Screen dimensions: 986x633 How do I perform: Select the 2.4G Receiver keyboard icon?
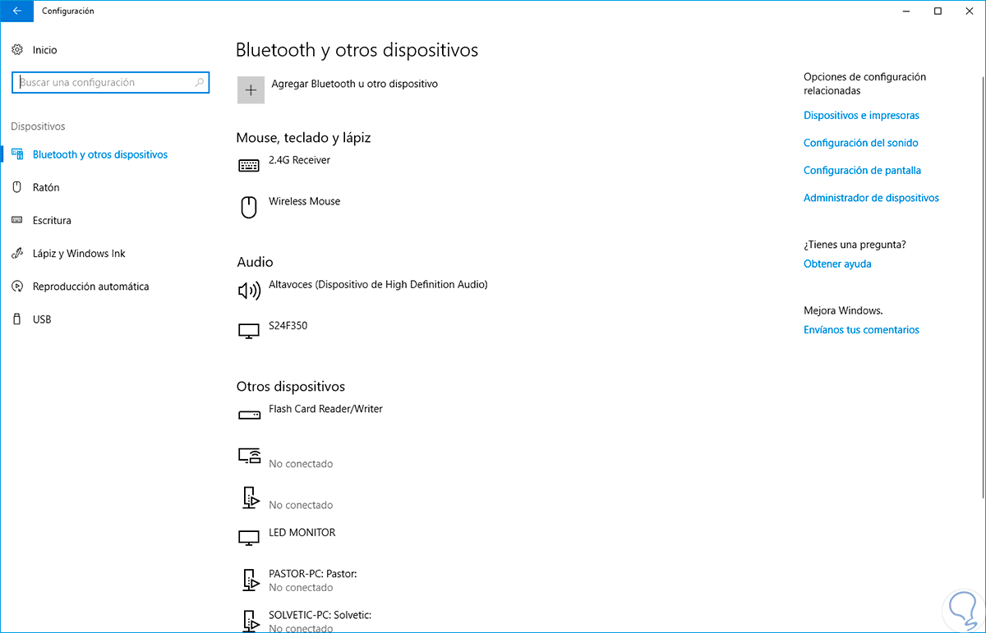point(248,166)
